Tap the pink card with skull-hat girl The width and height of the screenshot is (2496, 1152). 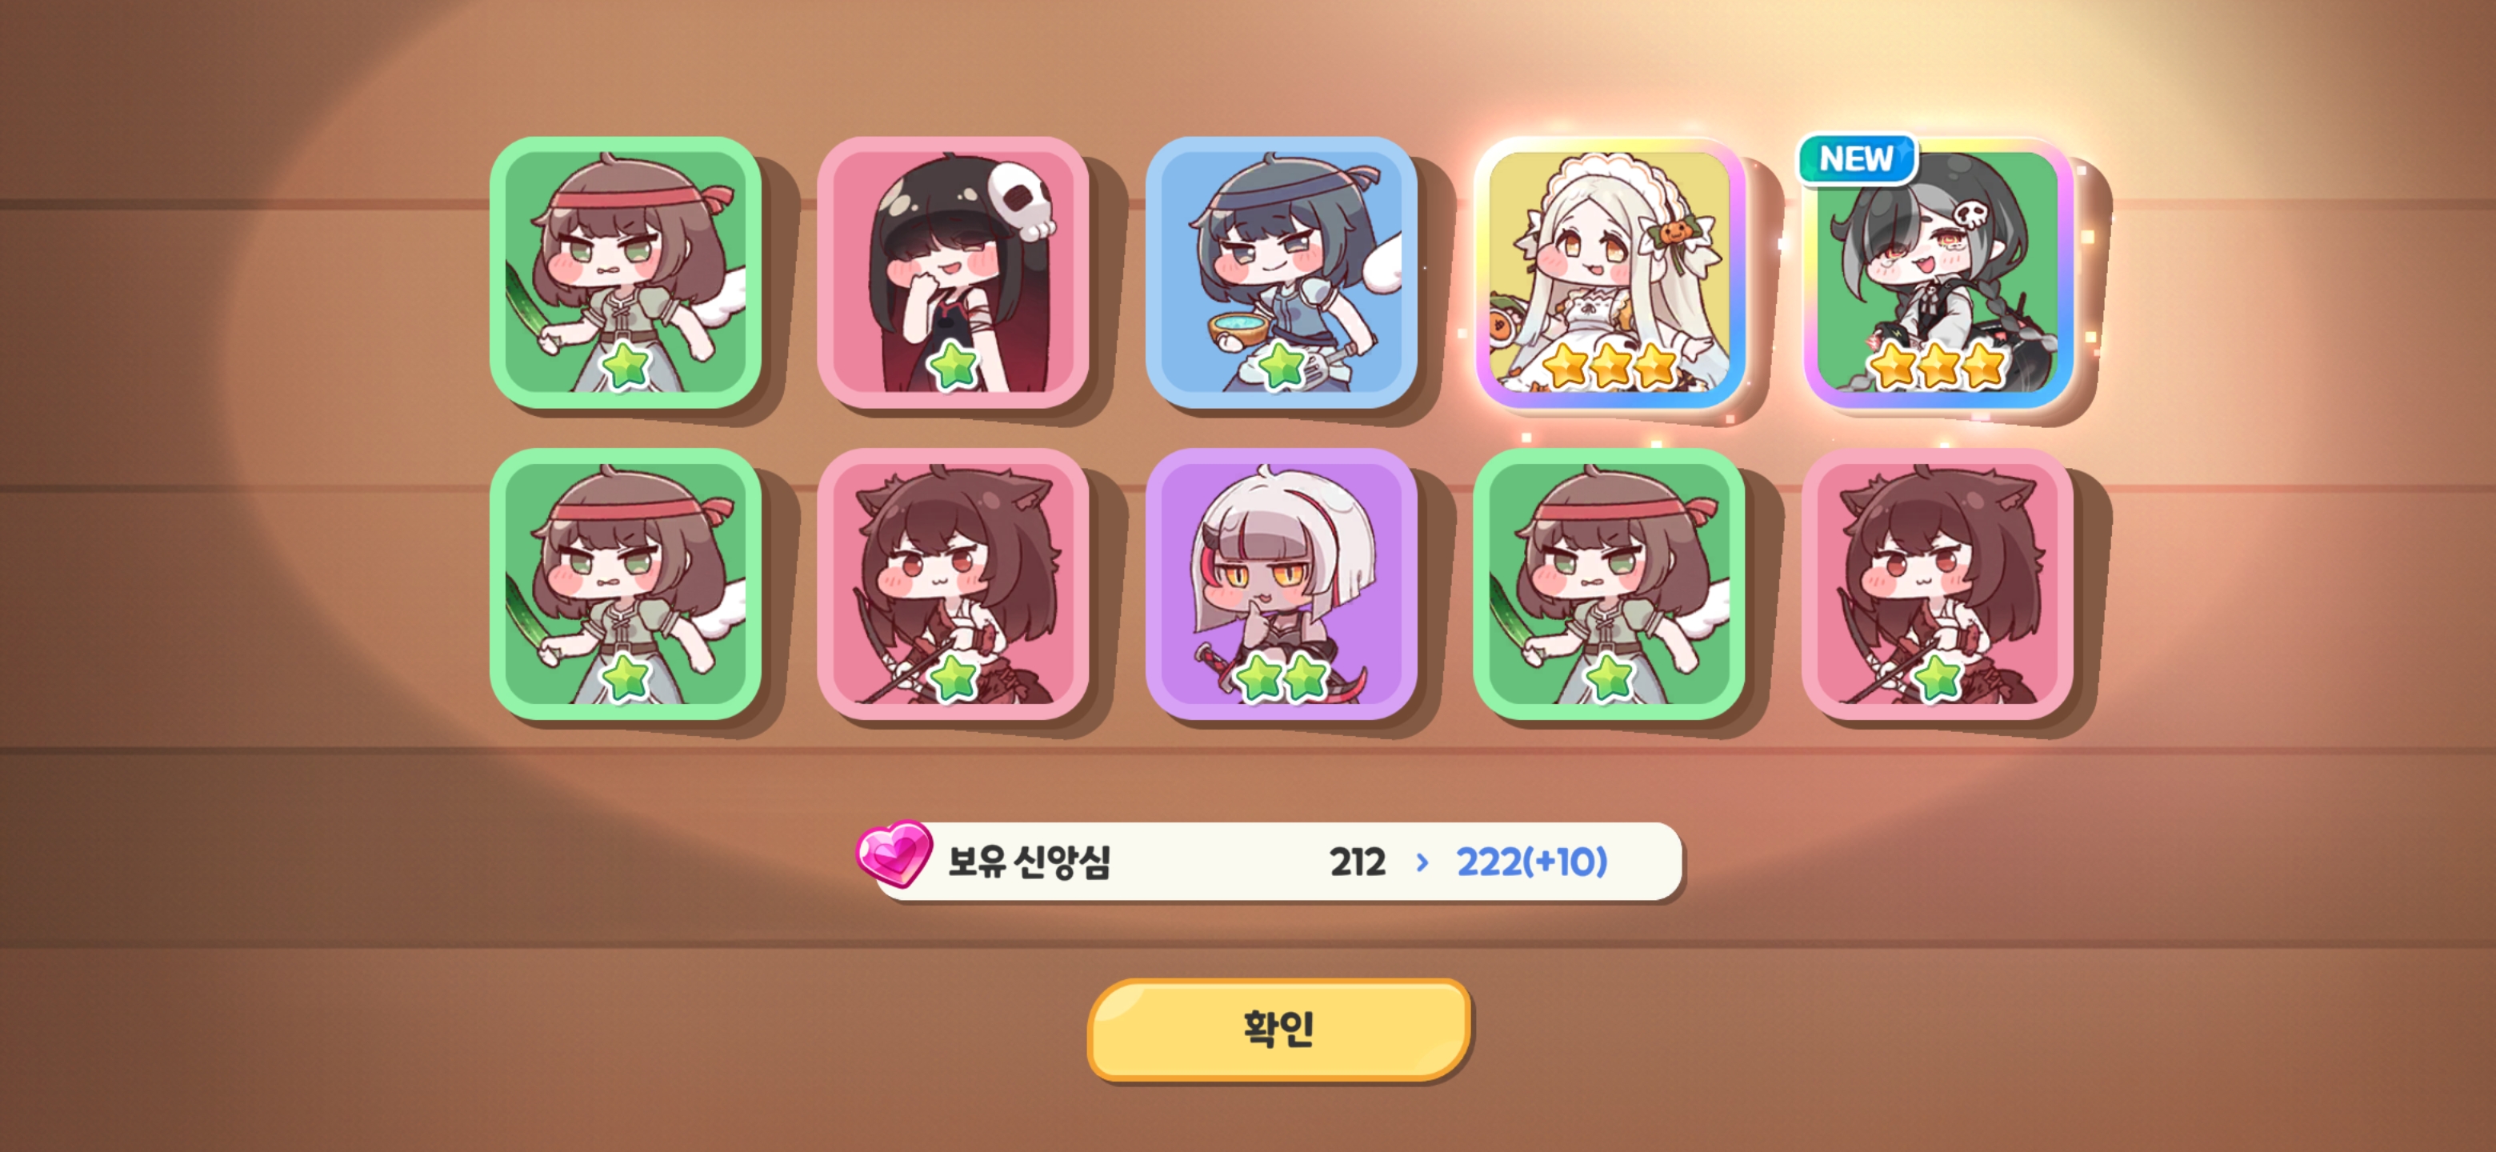[x=954, y=272]
